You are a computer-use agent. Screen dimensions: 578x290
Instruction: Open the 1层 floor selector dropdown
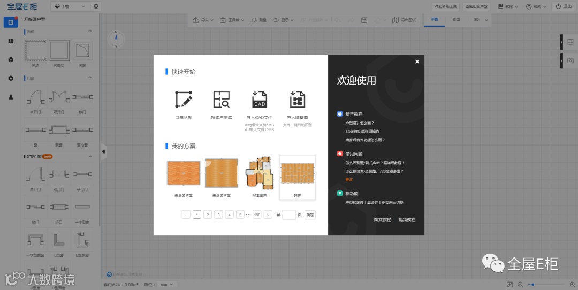click(x=70, y=6)
